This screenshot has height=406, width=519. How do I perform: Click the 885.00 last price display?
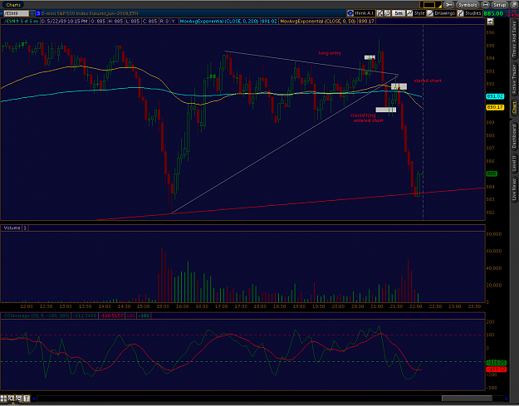493,13
